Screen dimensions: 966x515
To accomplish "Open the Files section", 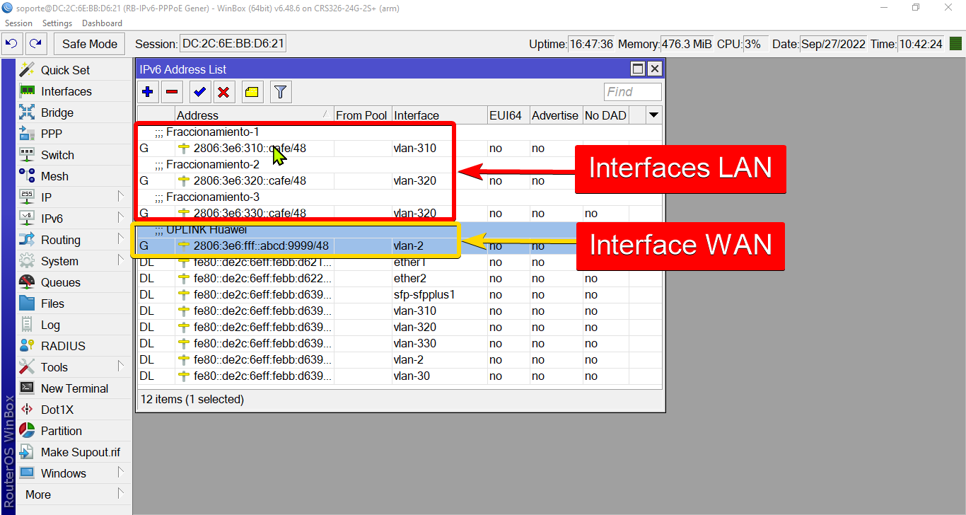I will [52, 303].
